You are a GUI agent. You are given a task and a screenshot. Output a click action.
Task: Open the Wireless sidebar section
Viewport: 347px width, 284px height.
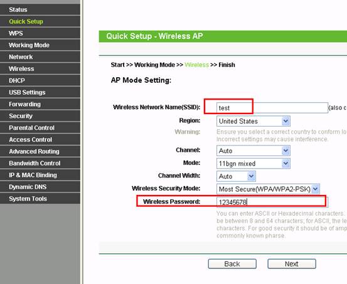(40, 68)
